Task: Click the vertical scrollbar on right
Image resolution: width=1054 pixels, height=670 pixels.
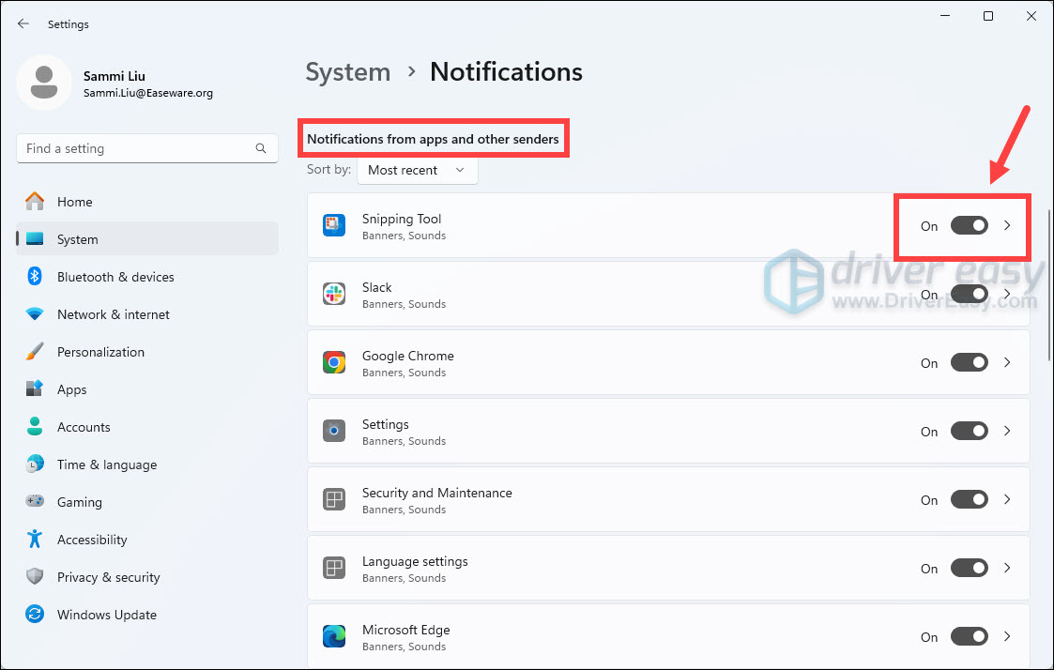Action: 1048,282
